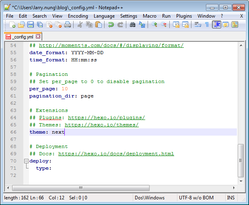249x205 pixels.
Task: Click the Open file folder icon
Action: [x=21, y=25]
